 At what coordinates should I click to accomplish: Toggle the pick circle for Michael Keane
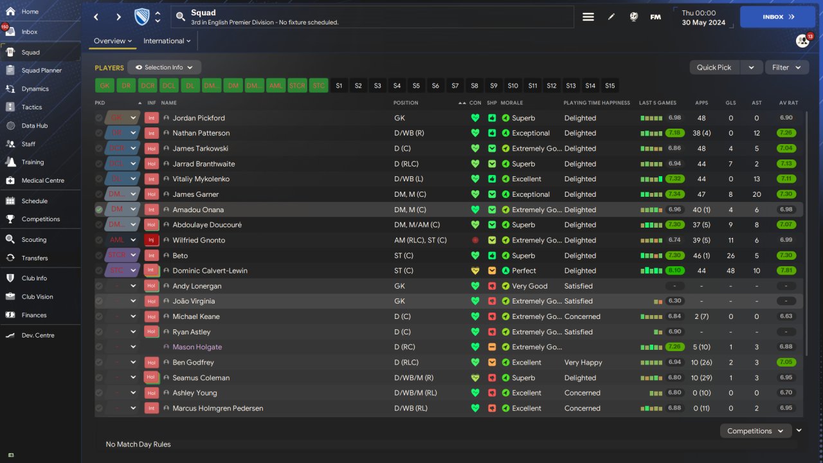(x=98, y=316)
